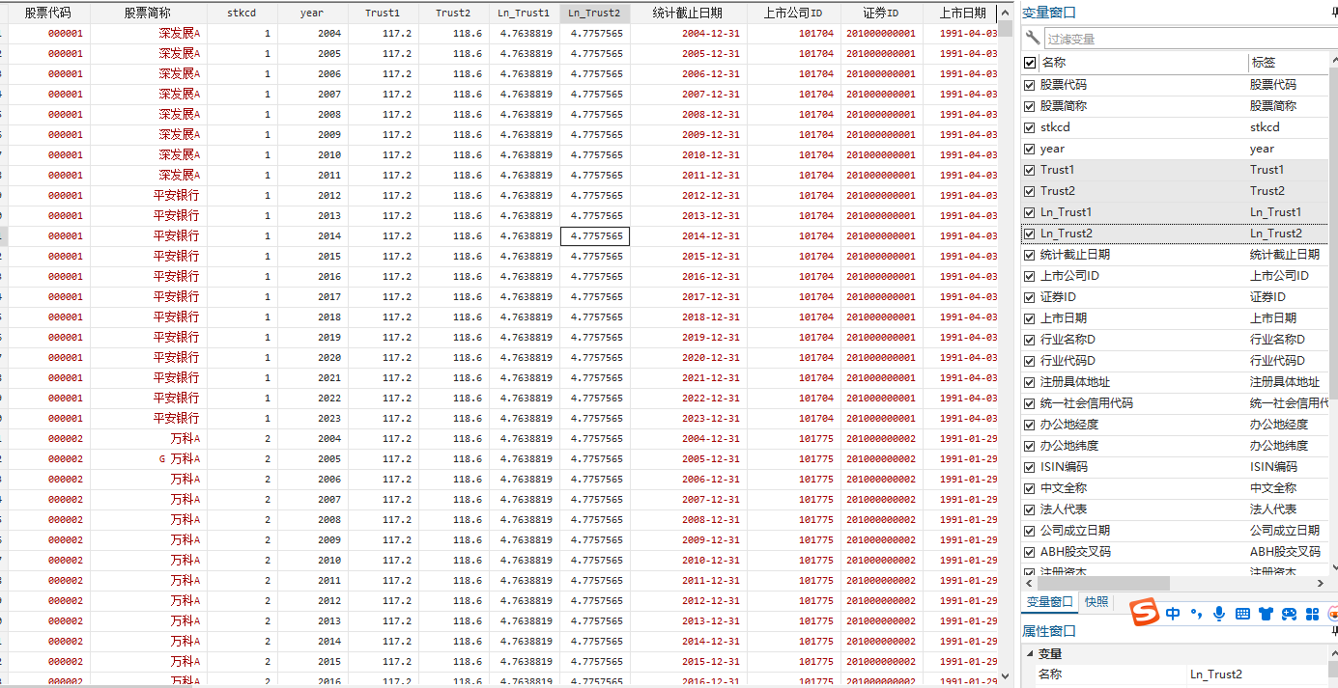Image resolution: width=1338 pixels, height=688 pixels.
Task: Select the 法人代表 variable row
Action: 1175,509
